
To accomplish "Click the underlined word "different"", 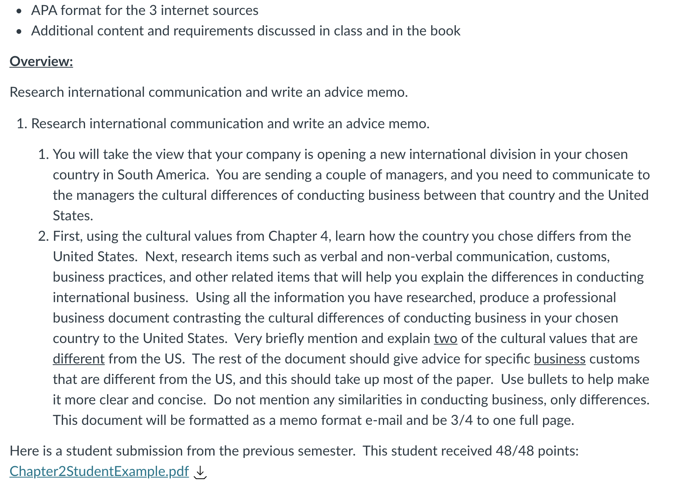I will click(x=79, y=359).
